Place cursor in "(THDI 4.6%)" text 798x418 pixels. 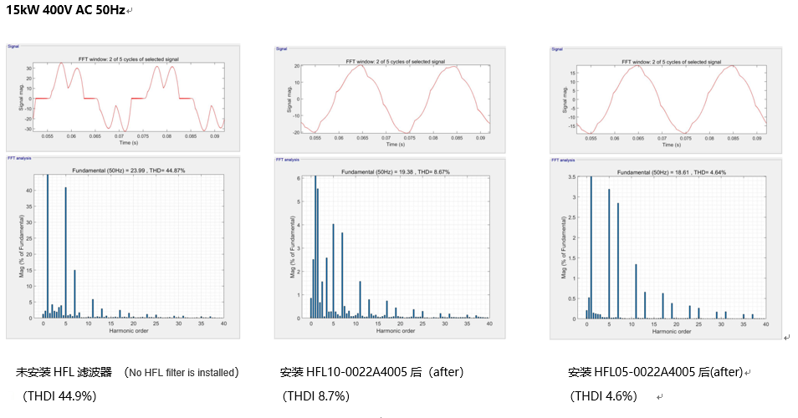coord(603,395)
